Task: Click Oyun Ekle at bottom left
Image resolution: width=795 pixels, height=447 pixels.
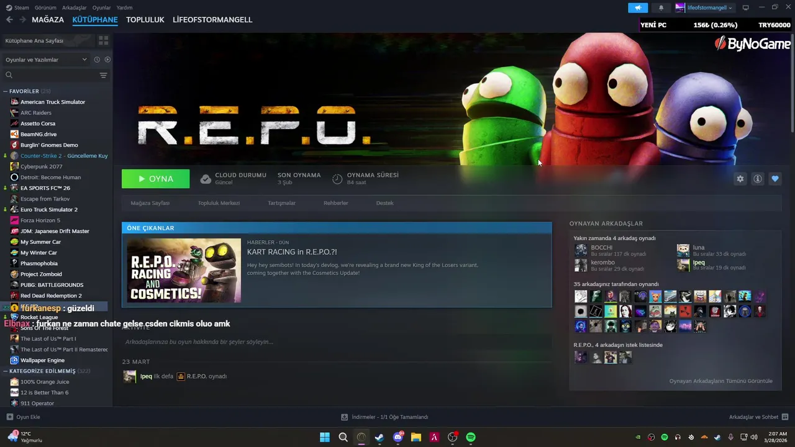Action: coord(23,417)
